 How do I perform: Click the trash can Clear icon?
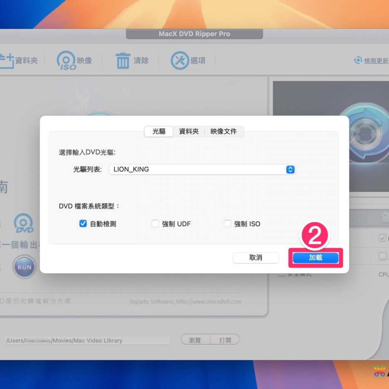pos(123,61)
